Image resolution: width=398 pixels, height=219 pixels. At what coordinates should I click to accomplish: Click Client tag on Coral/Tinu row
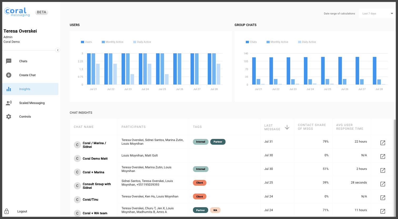click(x=200, y=196)
